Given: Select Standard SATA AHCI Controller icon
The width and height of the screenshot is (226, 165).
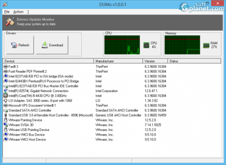Looking at the screenshot, I should click(x=5, y=110).
